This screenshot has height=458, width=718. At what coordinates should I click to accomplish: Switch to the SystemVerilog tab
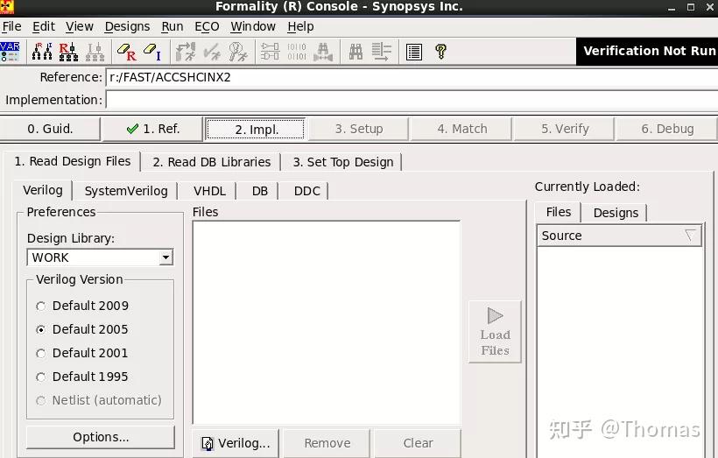[126, 191]
